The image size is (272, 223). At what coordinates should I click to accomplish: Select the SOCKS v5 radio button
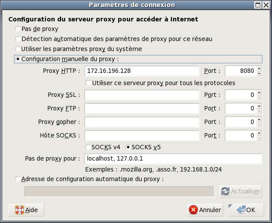click(128, 147)
